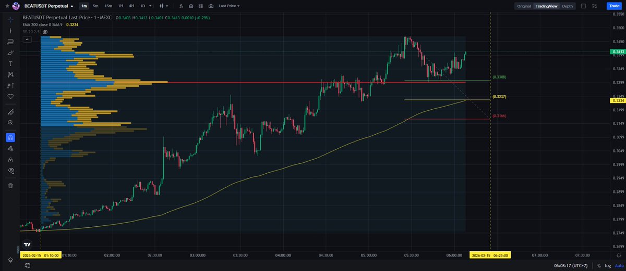Select the yellow (0.3237) level line label
The image size is (626, 271).
(x=499, y=97)
